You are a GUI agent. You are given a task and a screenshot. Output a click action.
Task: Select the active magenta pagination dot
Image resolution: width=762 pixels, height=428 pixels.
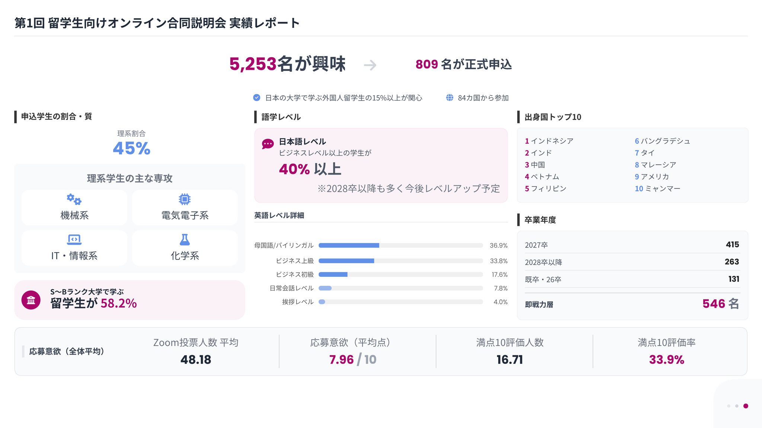(x=746, y=406)
